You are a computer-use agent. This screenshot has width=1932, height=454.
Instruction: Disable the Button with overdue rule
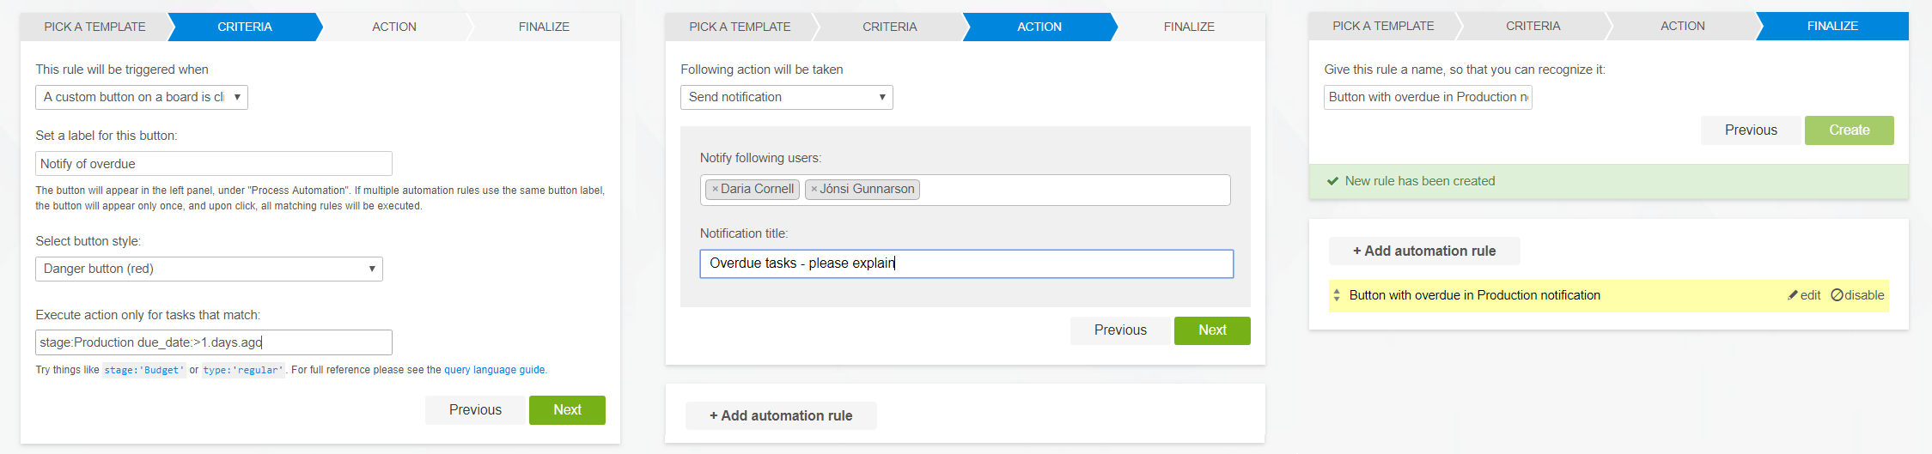[x=1857, y=295]
